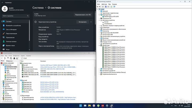Open Действие menu in Device Manager

click(x=104, y=4)
